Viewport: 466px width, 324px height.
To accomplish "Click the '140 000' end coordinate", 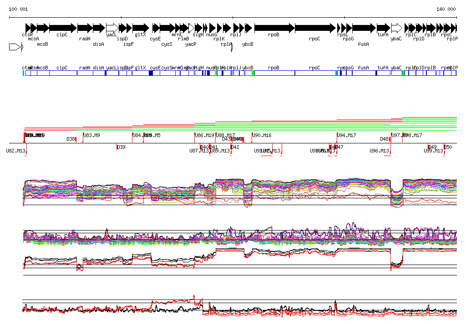I will (x=446, y=9).
